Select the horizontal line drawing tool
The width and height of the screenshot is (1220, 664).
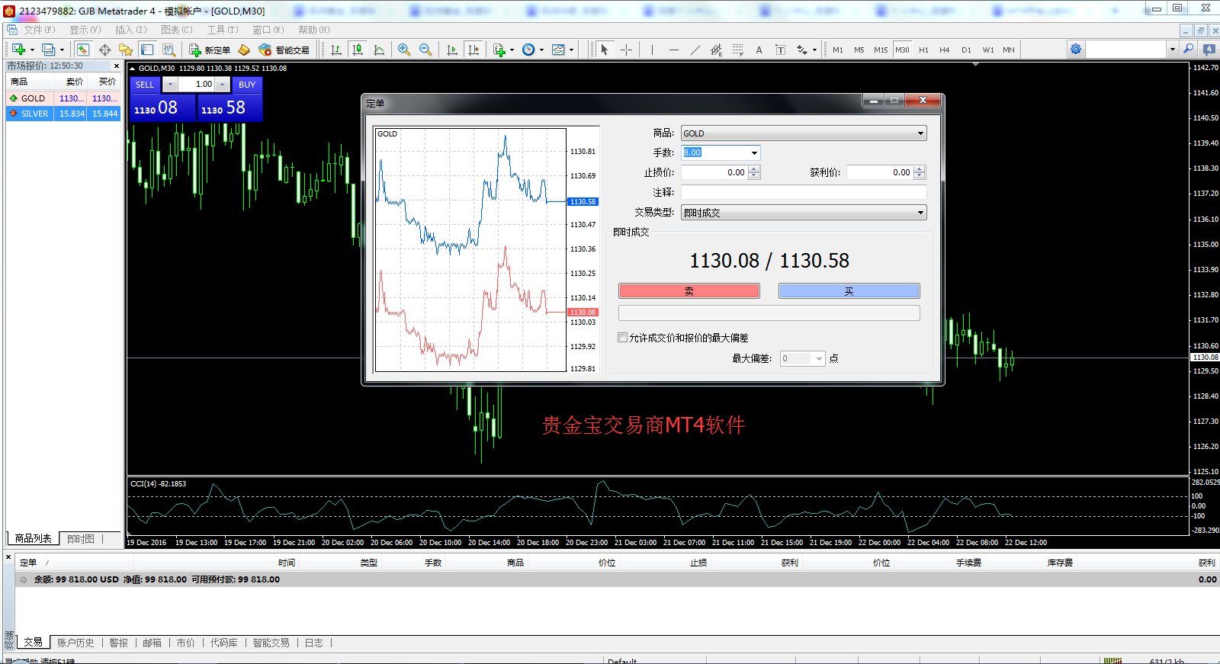click(673, 50)
